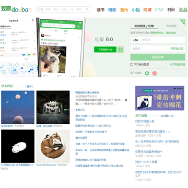Viewport: 188px width, 188px height.
Task: Play the llama video in phone mockup
Action: (x=53, y=59)
